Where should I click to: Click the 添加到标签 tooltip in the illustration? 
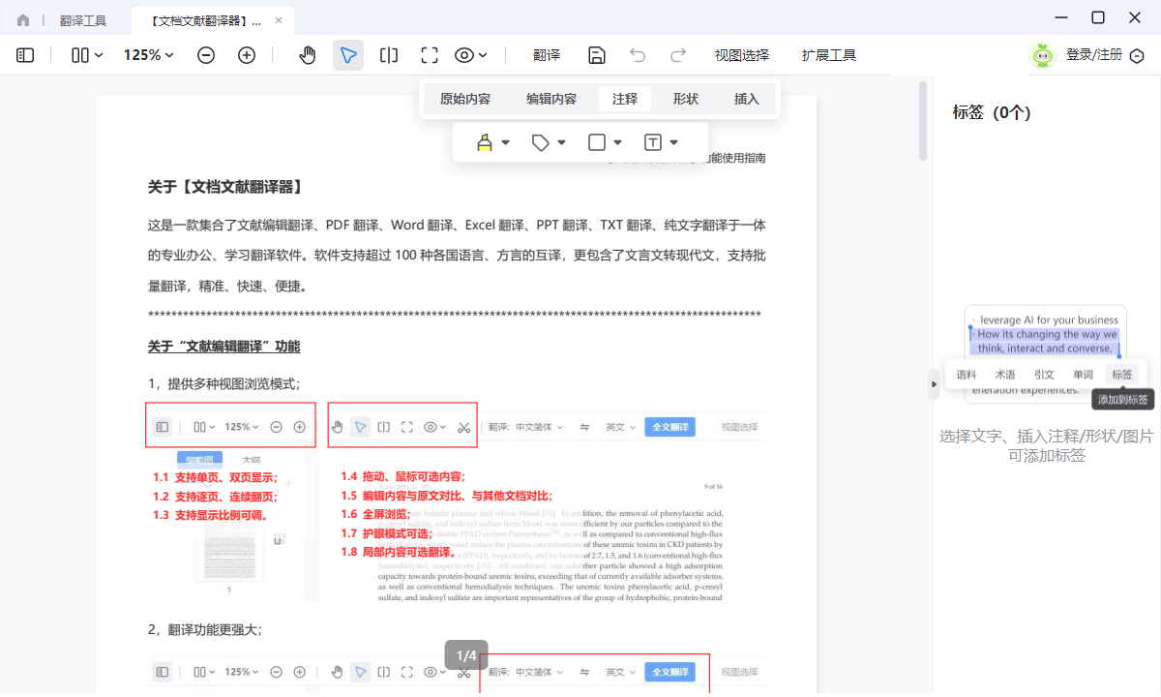1123,399
